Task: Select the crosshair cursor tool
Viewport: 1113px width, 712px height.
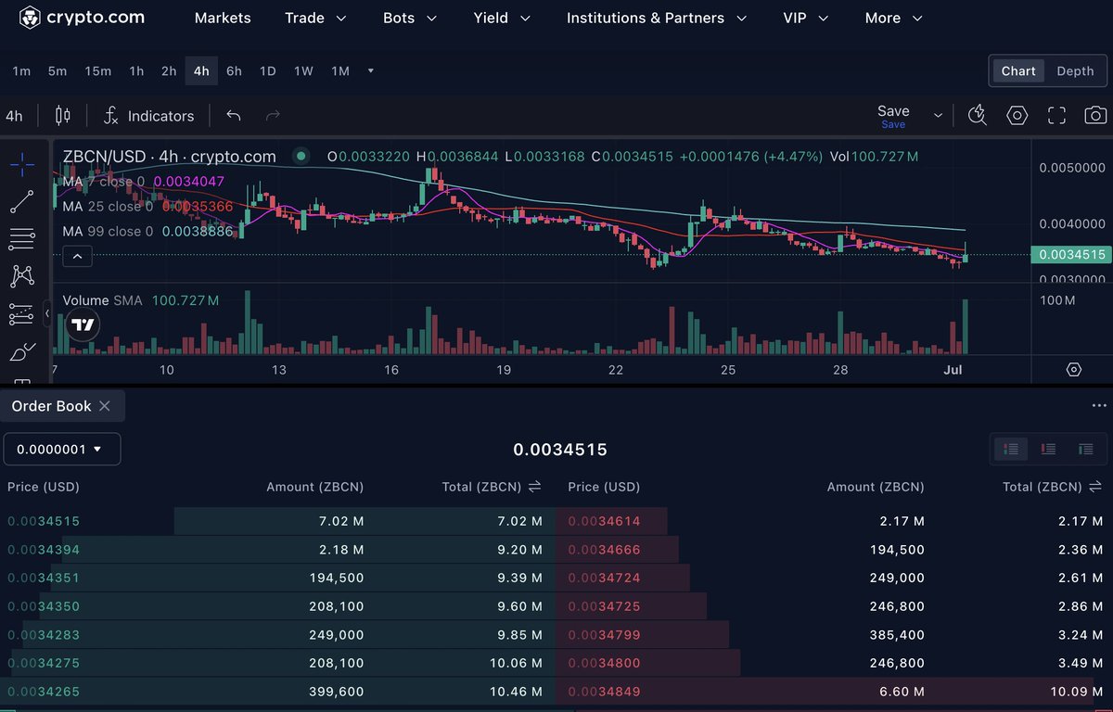Action: (22, 165)
